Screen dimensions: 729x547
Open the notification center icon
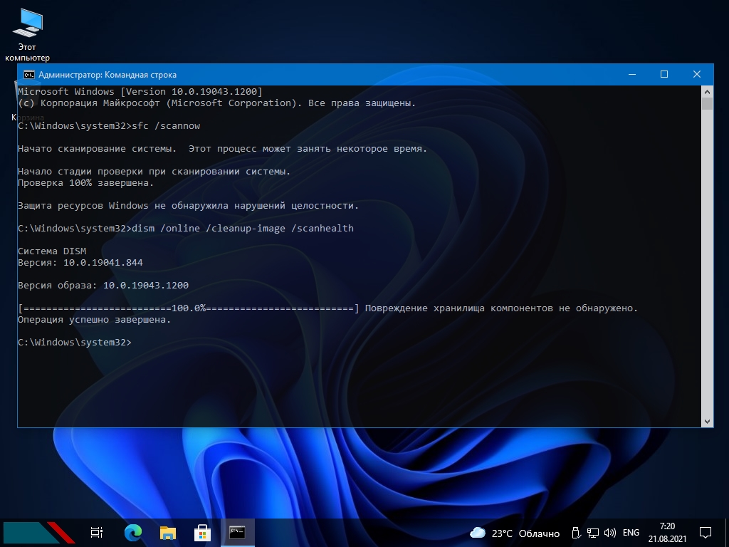705,533
